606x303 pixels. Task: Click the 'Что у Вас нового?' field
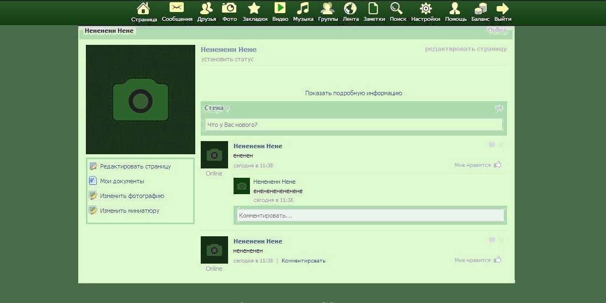(353, 125)
